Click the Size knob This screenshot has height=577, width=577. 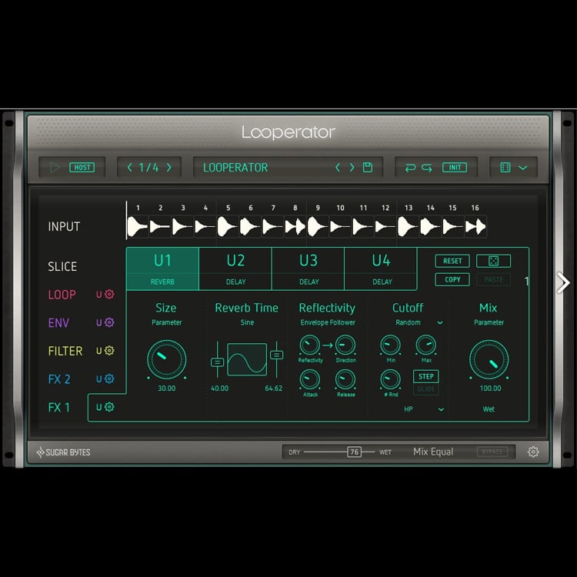(x=166, y=359)
